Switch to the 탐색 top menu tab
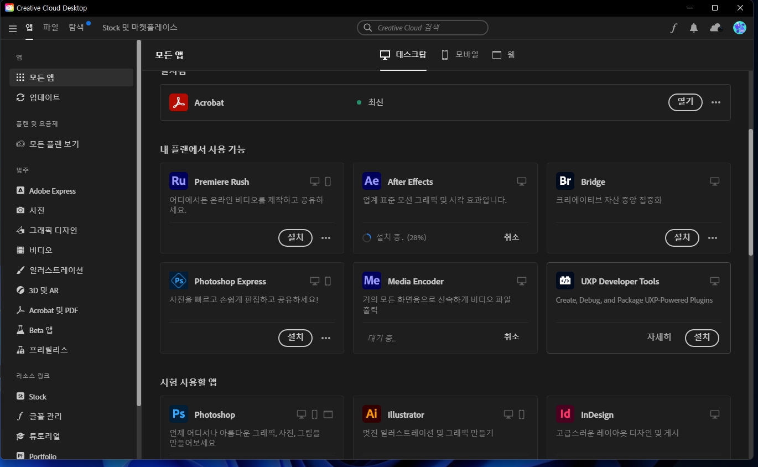This screenshot has height=467, width=758. point(76,27)
